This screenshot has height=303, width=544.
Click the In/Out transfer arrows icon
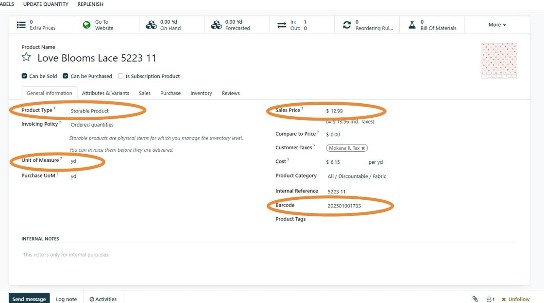click(282, 25)
